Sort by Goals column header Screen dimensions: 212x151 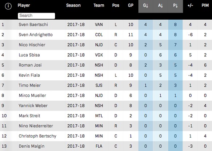146,5
